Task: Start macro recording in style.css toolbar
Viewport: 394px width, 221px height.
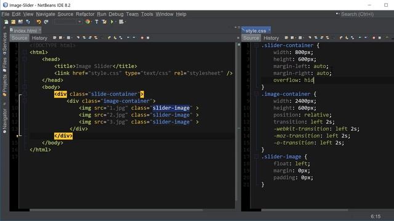Action: pyautogui.click(x=374, y=37)
